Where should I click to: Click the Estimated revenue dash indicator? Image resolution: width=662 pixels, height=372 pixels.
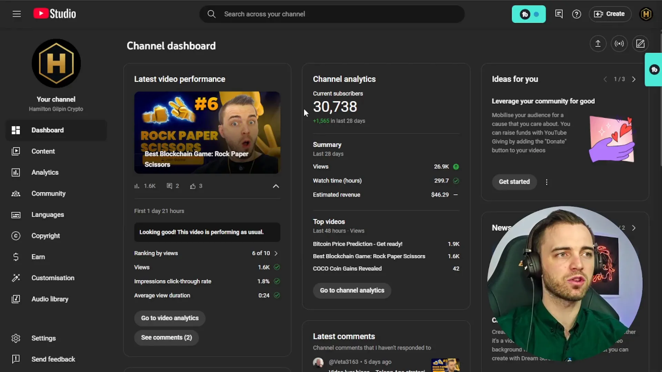click(456, 195)
